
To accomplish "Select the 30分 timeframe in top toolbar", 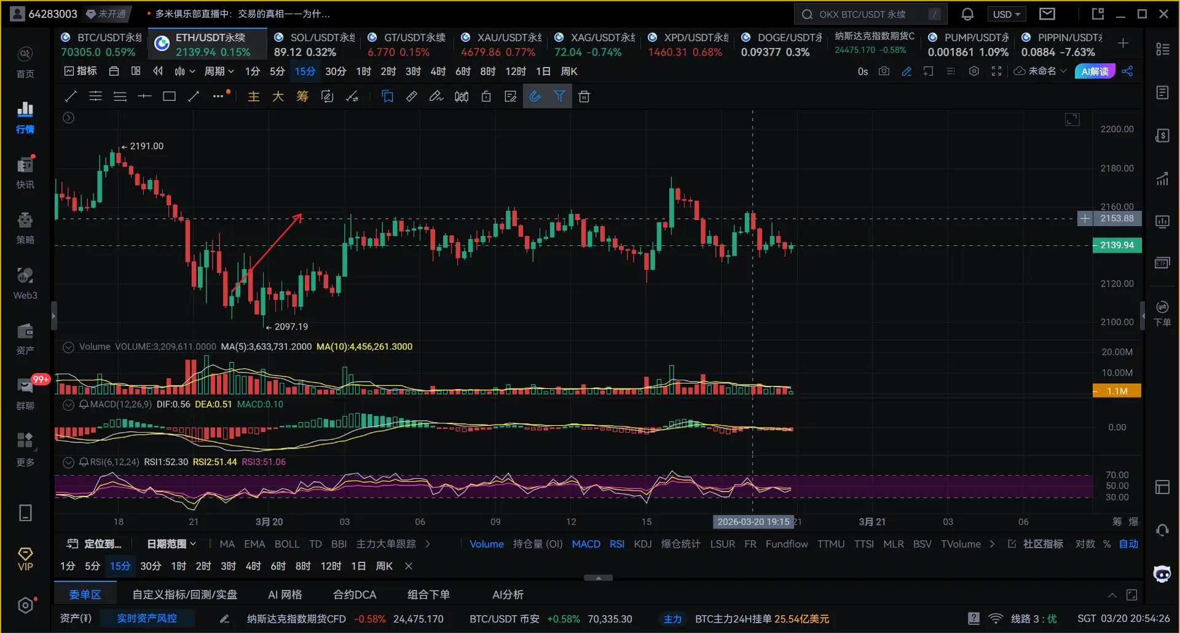I will click(x=336, y=71).
